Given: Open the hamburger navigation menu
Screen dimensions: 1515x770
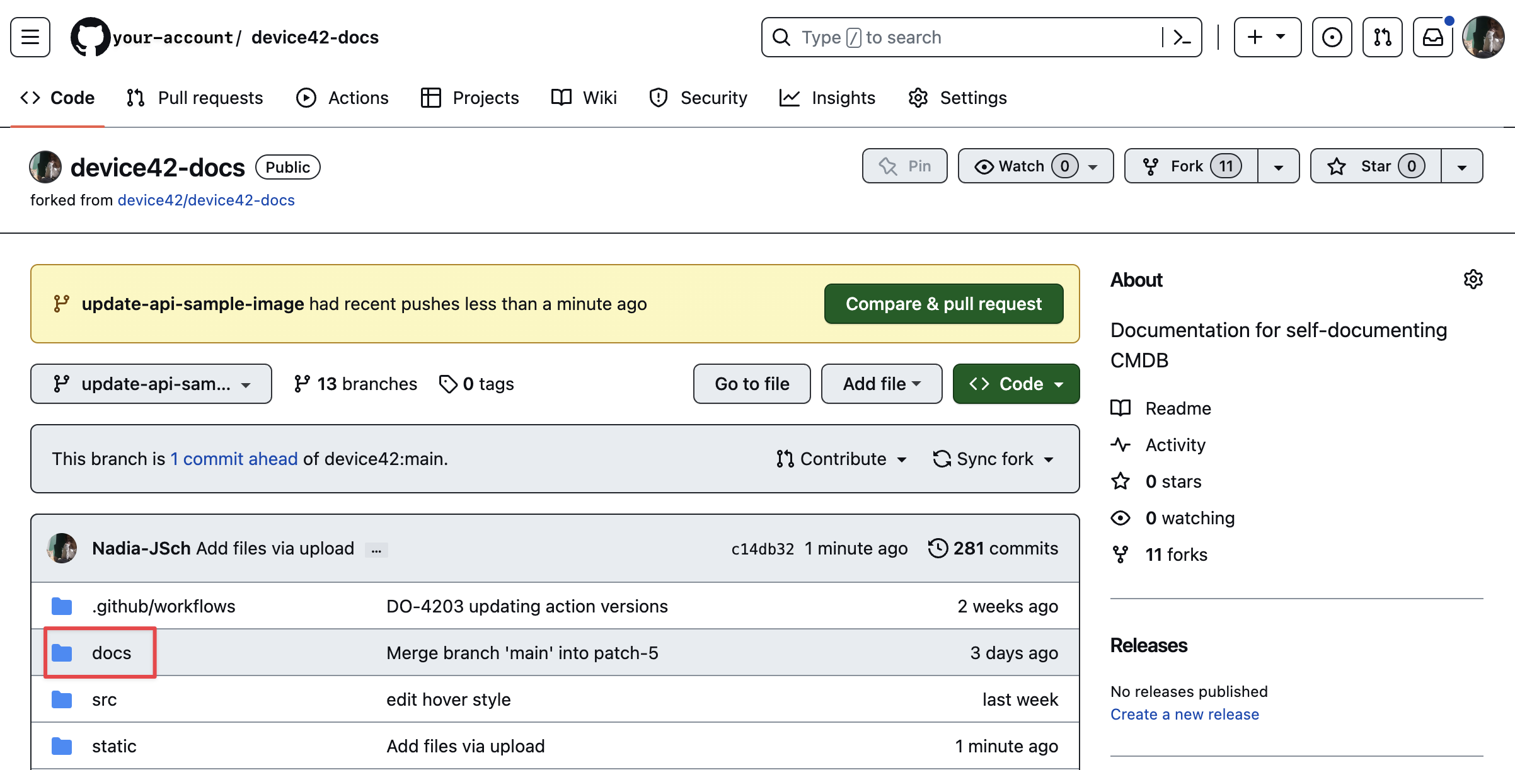Looking at the screenshot, I should click(x=30, y=37).
